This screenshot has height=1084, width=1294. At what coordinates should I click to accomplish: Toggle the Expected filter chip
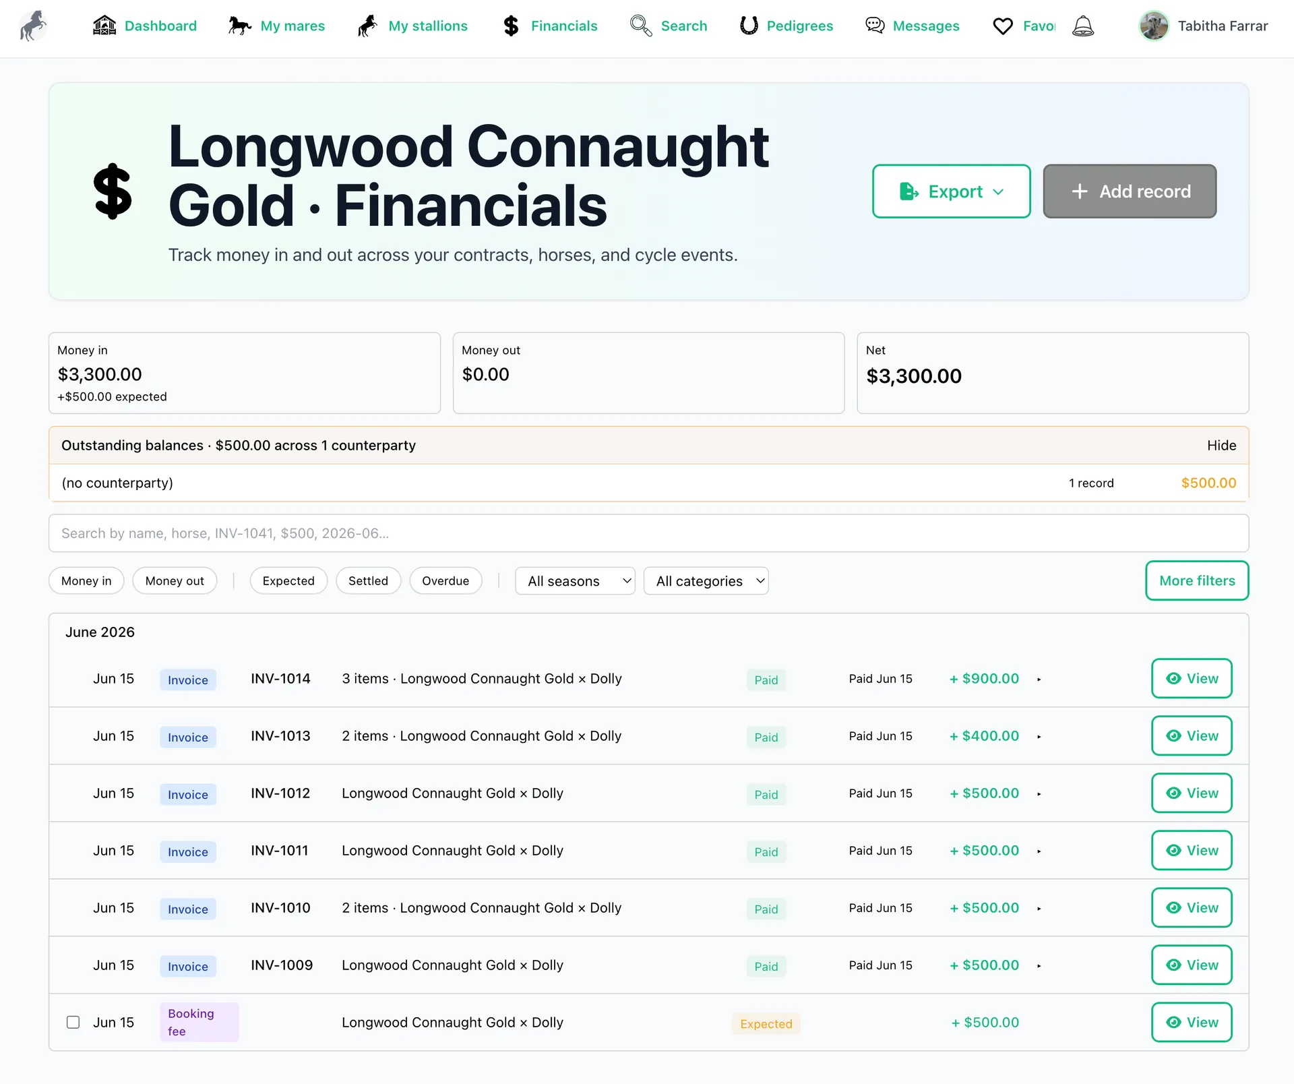pos(288,581)
